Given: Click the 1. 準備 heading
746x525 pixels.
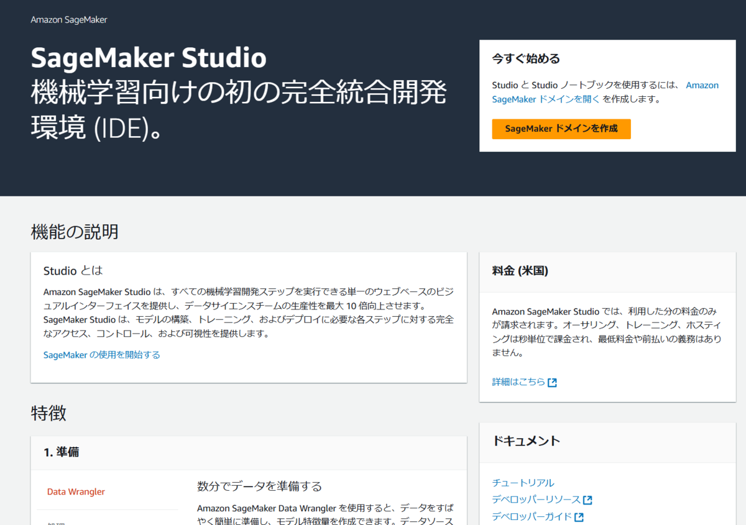Looking at the screenshot, I should pos(61,452).
